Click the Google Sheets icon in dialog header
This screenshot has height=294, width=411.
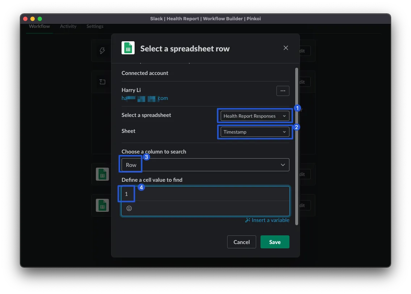coord(128,48)
